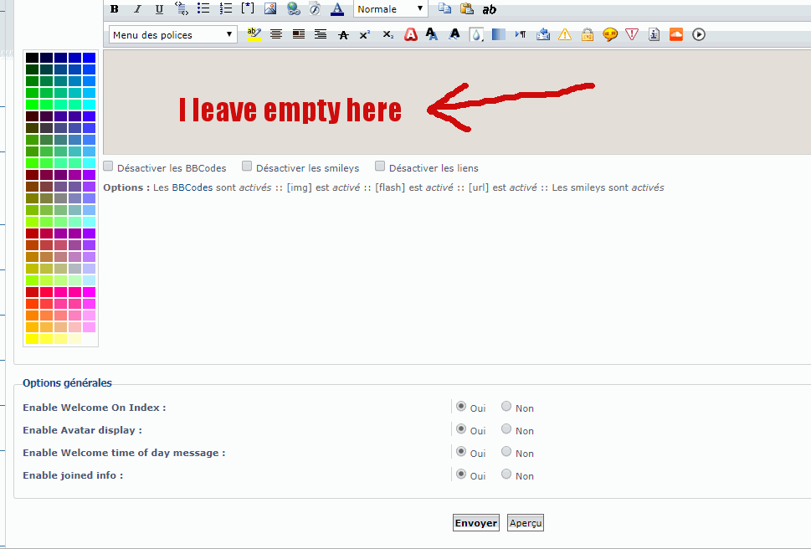The width and height of the screenshot is (811, 549).
Task: Apply highlight marker to text
Action: (254, 34)
